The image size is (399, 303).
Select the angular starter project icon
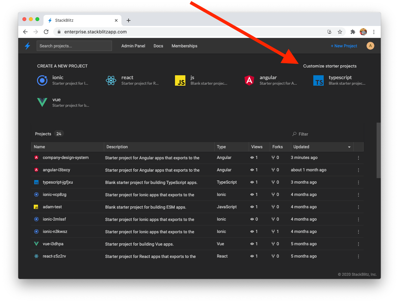pos(249,80)
